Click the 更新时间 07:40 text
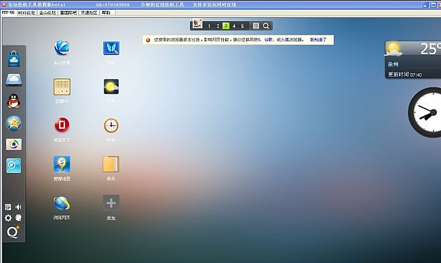441x263 pixels. tap(405, 75)
